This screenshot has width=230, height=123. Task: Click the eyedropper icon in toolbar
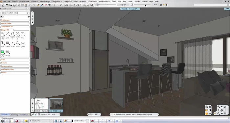(42, 5)
